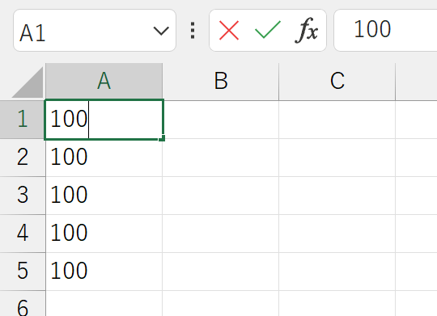This screenshot has width=437, height=316.
Task: Cancel the cell entry with red X
Action: pyautogui.click(x=229, y=31)
